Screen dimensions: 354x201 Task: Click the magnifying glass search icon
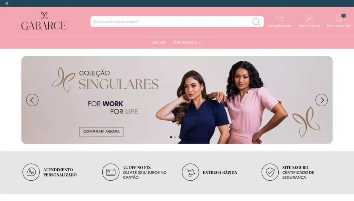[x=256, y=22]
